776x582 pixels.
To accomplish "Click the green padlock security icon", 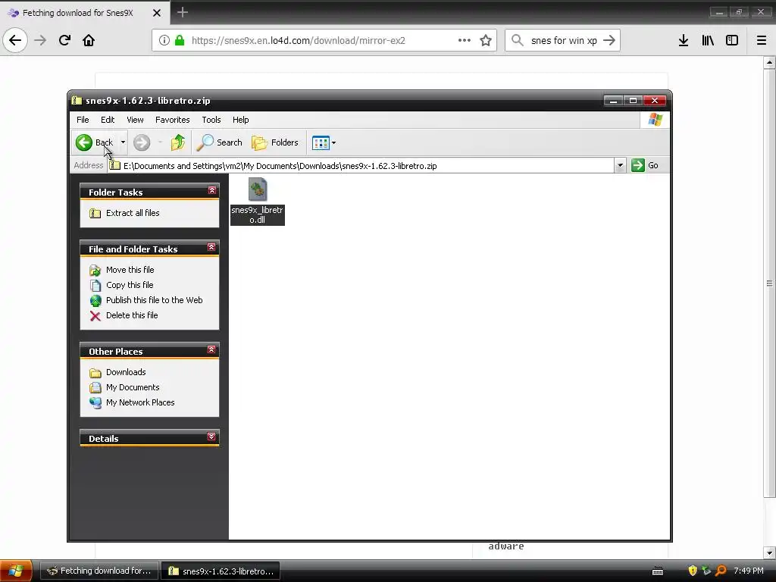I will (x=180, y=40).
